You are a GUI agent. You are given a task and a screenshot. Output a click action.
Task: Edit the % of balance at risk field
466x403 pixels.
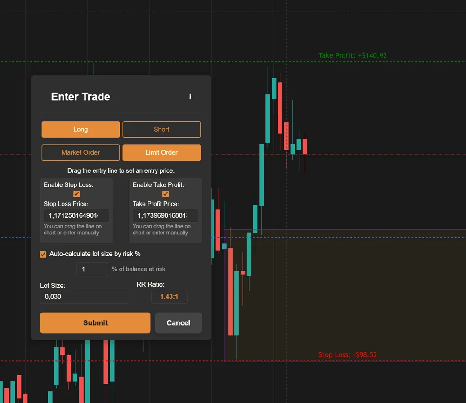coord(92,269)
